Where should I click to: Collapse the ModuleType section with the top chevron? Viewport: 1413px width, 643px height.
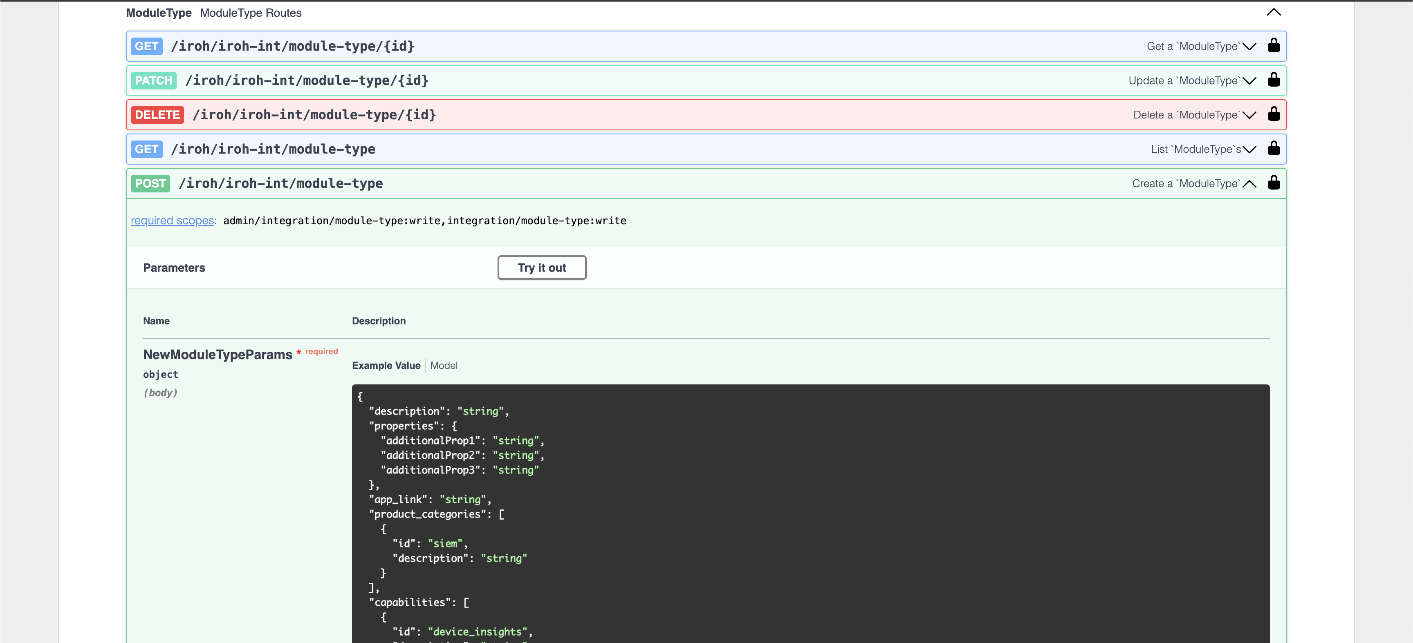[1274, 12]
